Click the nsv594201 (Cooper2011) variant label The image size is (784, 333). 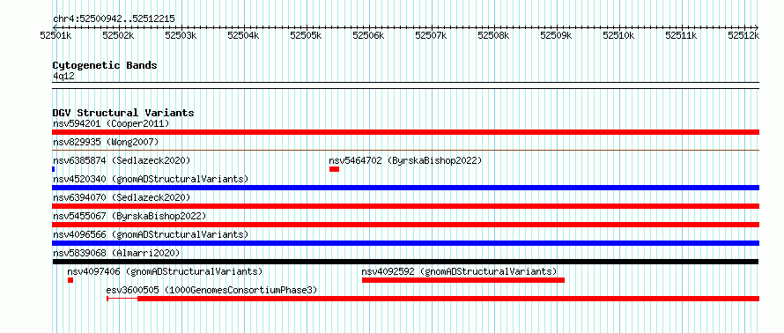click(111, 123)
